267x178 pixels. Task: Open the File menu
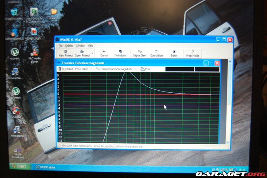pyautogui.click(x=60, y=46)
